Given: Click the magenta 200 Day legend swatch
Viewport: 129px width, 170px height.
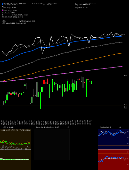Looking at the screenshot, I should 3,10.
